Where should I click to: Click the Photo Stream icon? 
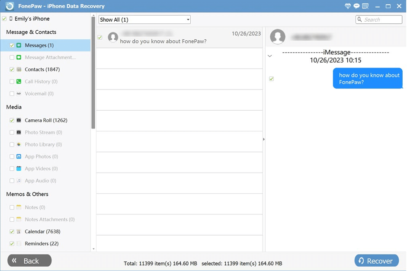(18, 132)
